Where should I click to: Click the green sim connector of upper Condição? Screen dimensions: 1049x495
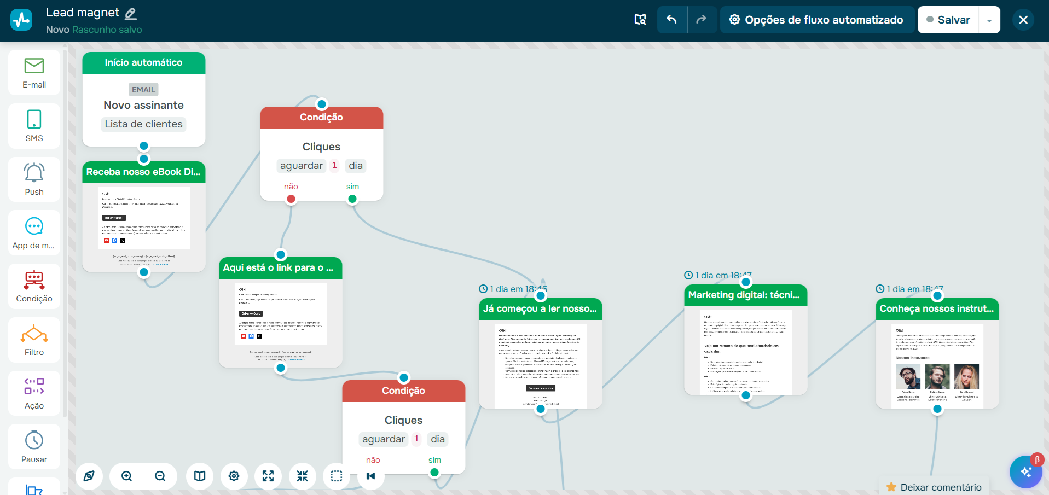point(352,199)
